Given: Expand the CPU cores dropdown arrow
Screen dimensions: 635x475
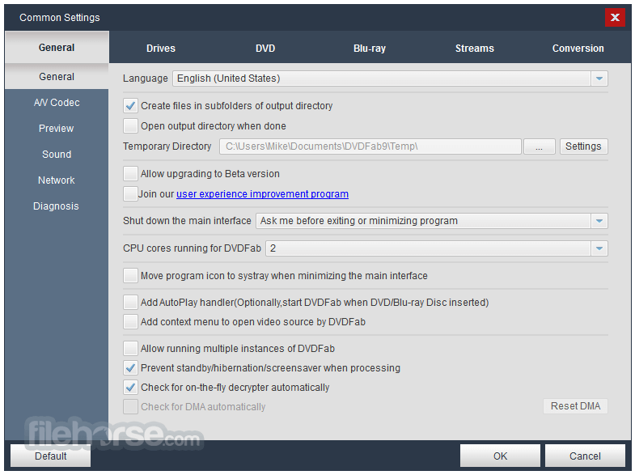Looking at the screenshot, I should coord(599,248).
